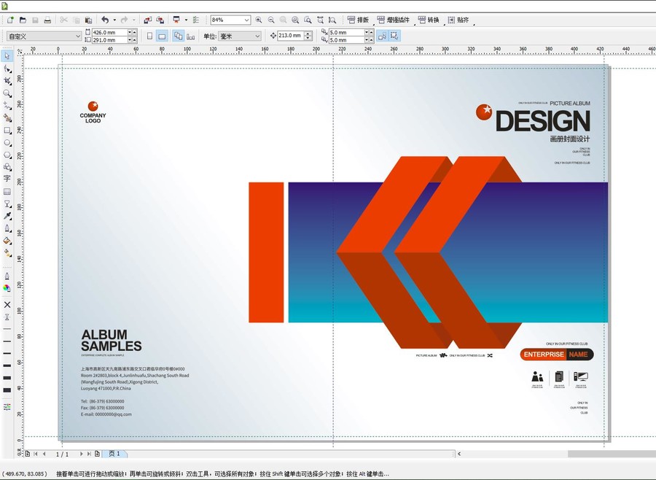Image resolution: width=656 pixels, height=480 pixels.
Task: Create a new document
Action: click(x=10, y=20)
